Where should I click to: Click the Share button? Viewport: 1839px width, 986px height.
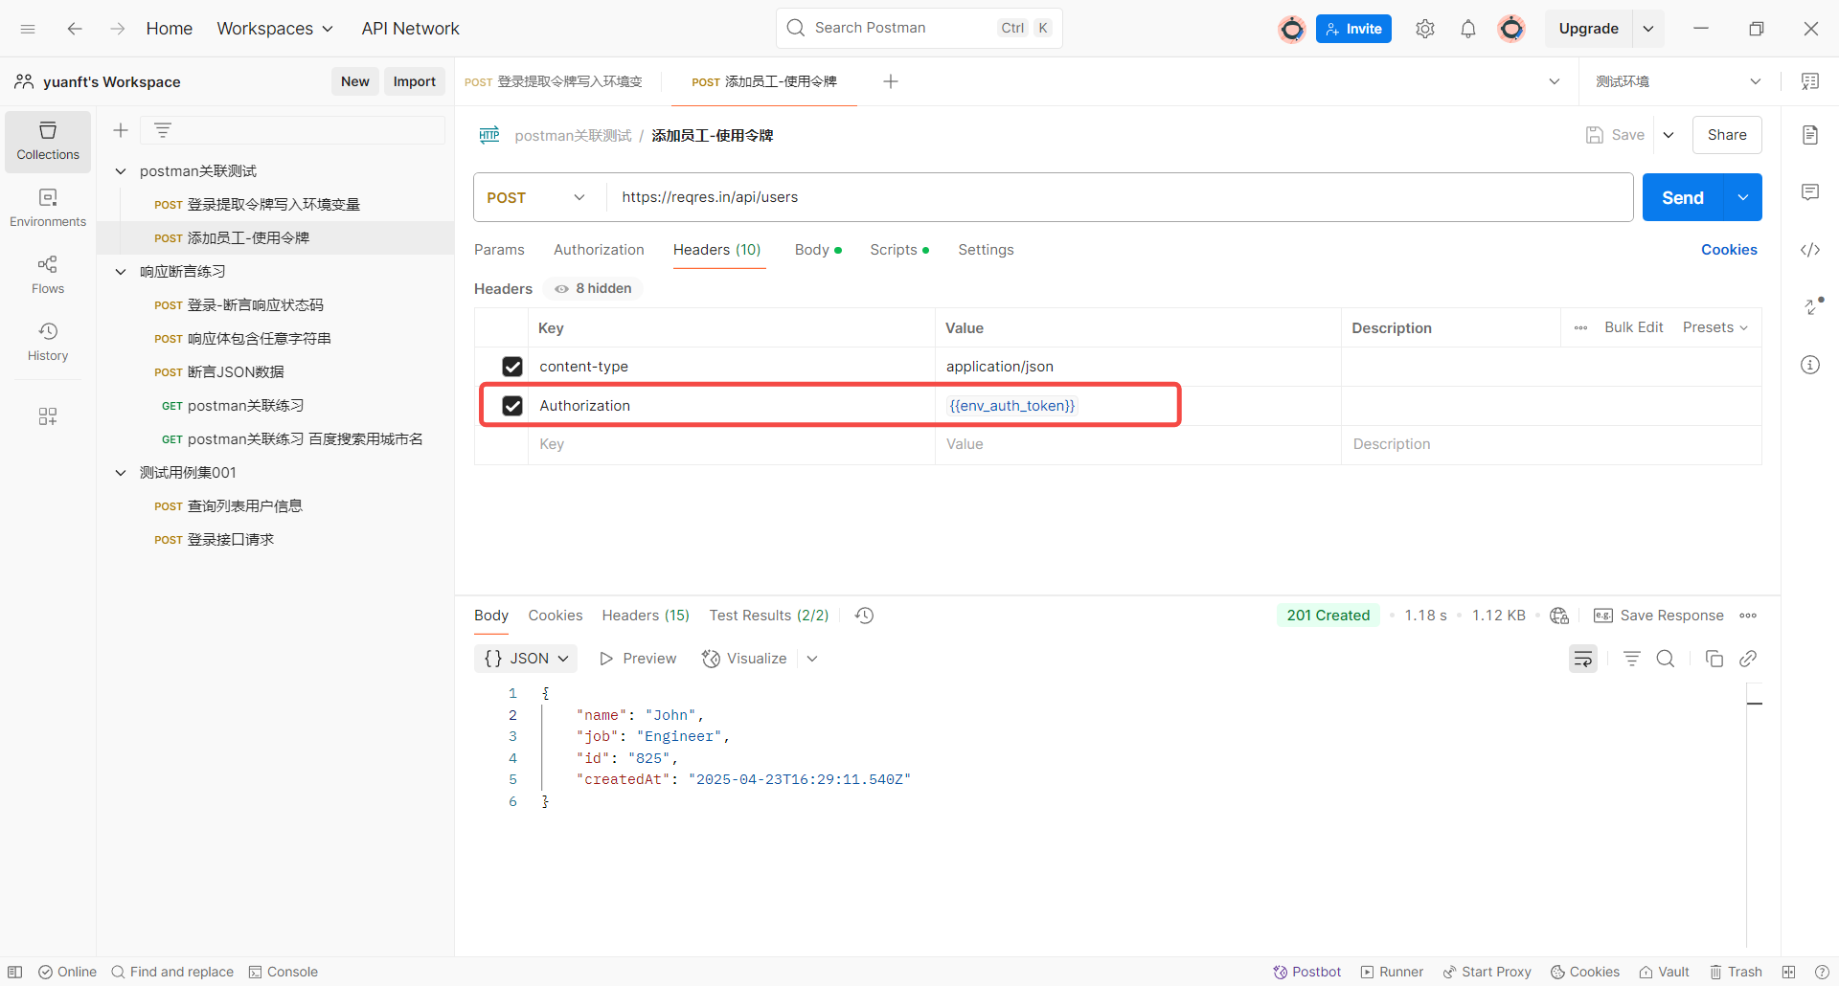(x=1727, y=135)
